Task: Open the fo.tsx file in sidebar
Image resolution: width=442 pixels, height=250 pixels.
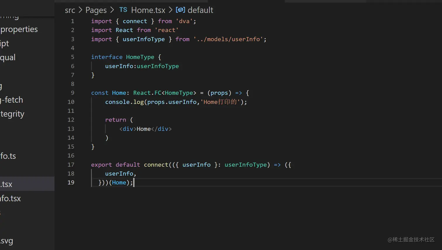Action: click(x=10, y=198)
